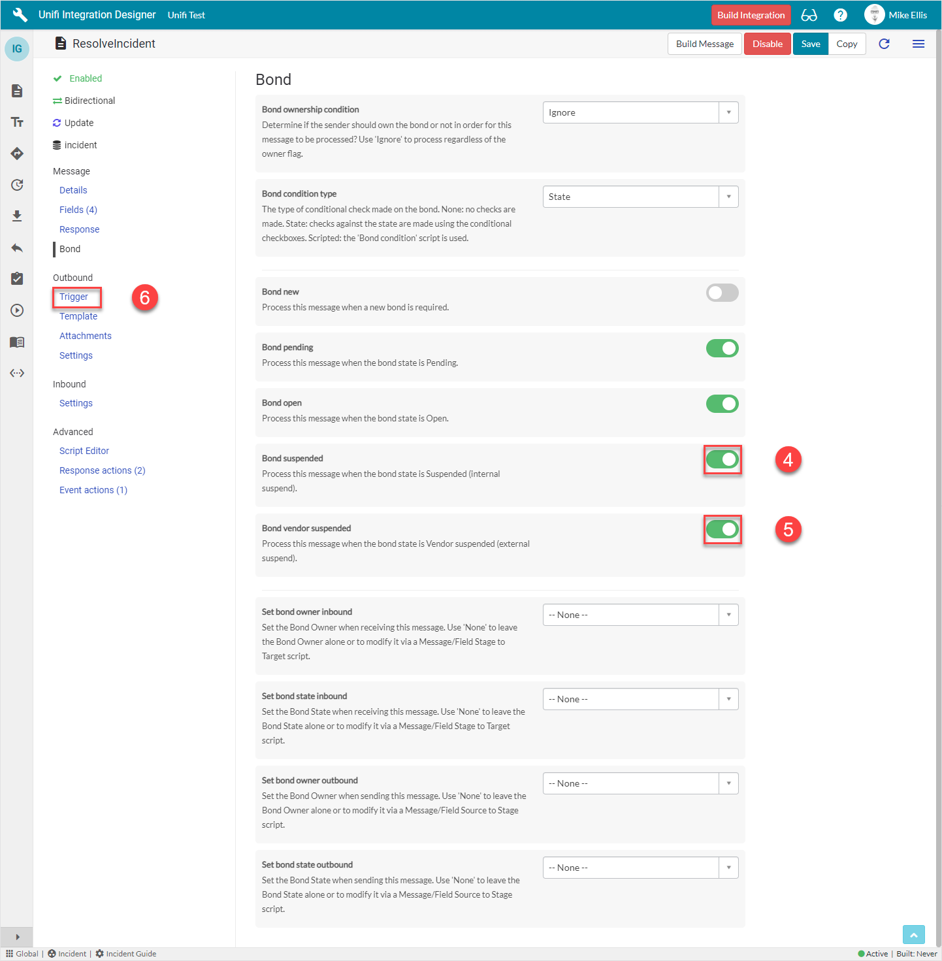Expand the Set bond state inbound dropdown
Image resolution: width=942 pixels, height=961 pixels.
pyautogui.click(x=728, y=698)
